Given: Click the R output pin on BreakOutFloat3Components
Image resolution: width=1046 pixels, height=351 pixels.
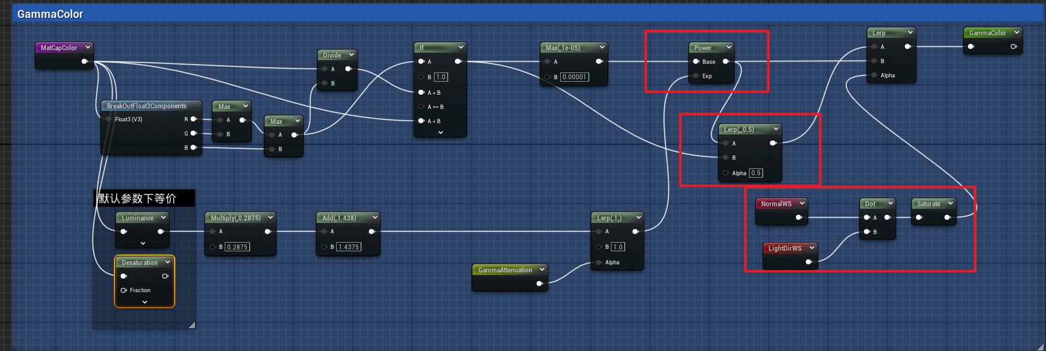Looking at the screenshot, I should [193, 119].
